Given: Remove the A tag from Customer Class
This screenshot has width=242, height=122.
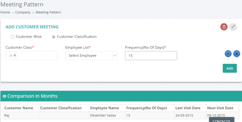Looking at the screenshot, I should pos(11,56).
